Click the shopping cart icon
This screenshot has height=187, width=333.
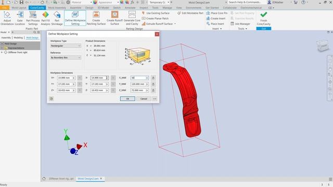pyautogui.click(x=296, y=2)
